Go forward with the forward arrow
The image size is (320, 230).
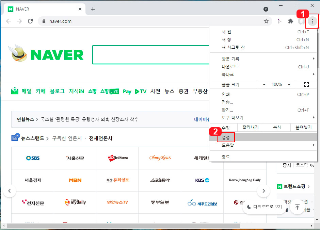19,21
